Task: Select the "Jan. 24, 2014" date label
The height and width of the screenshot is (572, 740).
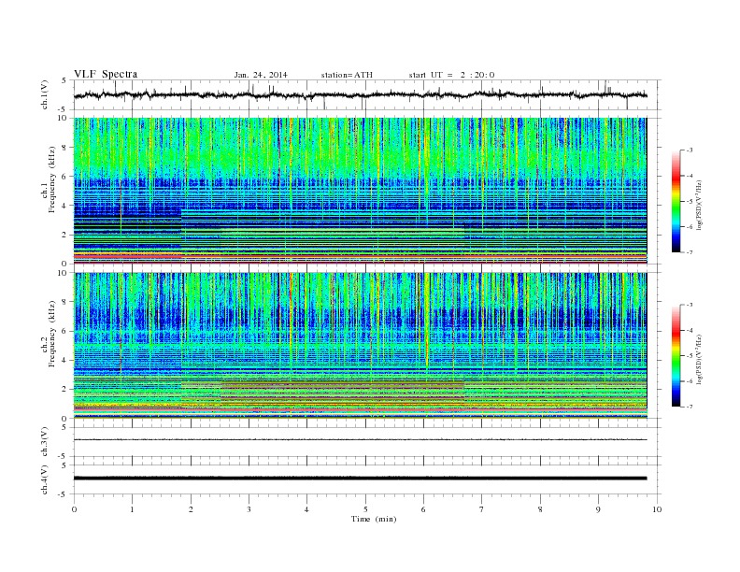Action: pyautogui.click(x=261, y=75)
